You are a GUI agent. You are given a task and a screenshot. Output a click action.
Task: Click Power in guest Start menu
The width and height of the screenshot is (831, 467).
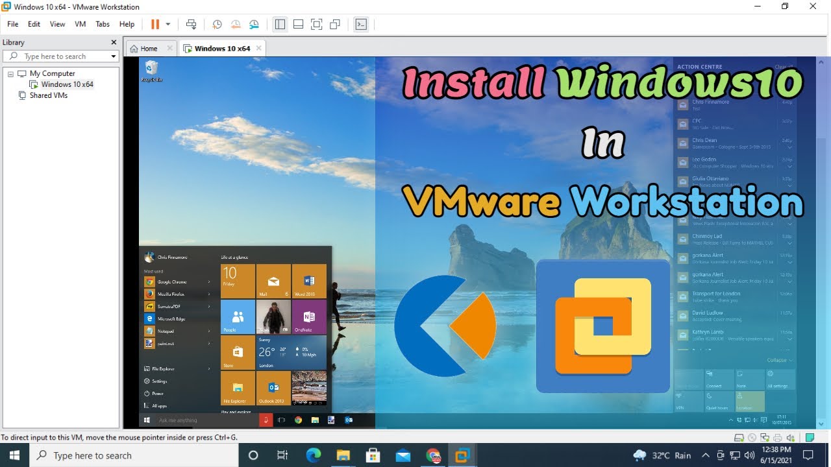click(154, 394)
